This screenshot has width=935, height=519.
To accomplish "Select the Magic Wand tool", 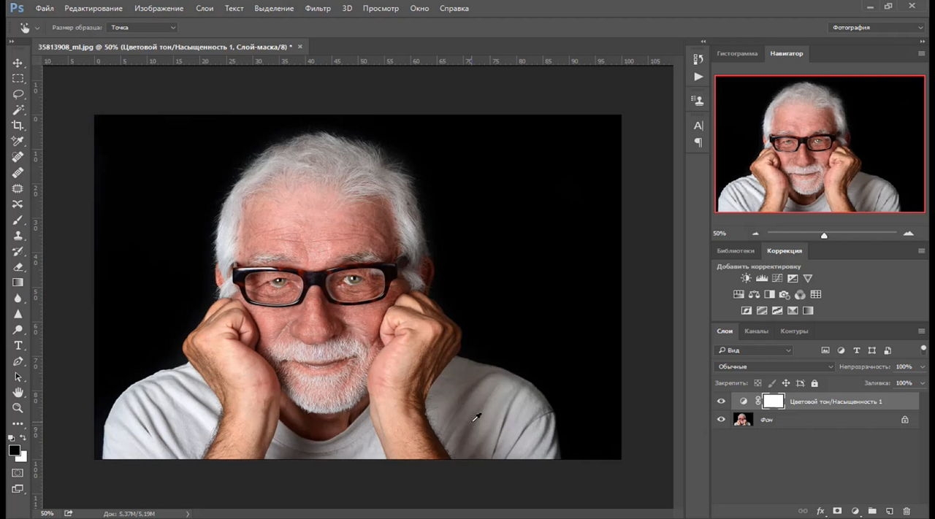I will (x=18, y=110).
